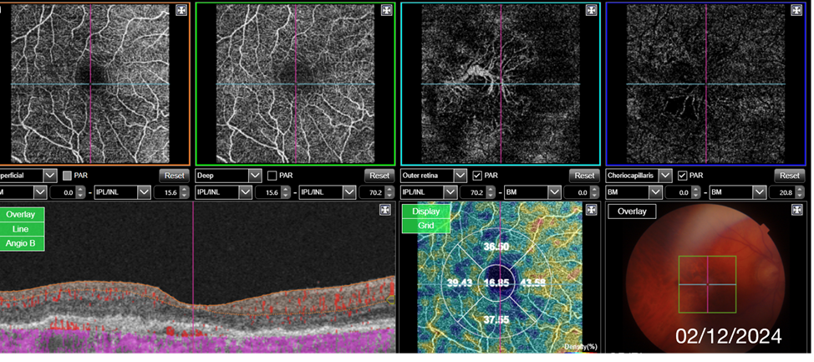Toggle PAR checkbox for Superficial layer
Image resolution: width=814 pixels, height=362 pixels.
67,176
